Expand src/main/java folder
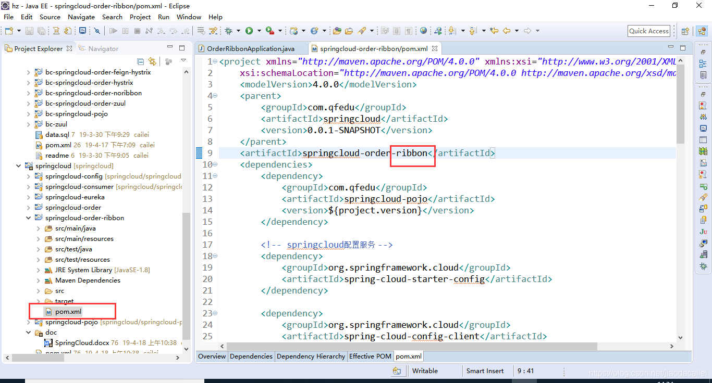 (38, 228)
